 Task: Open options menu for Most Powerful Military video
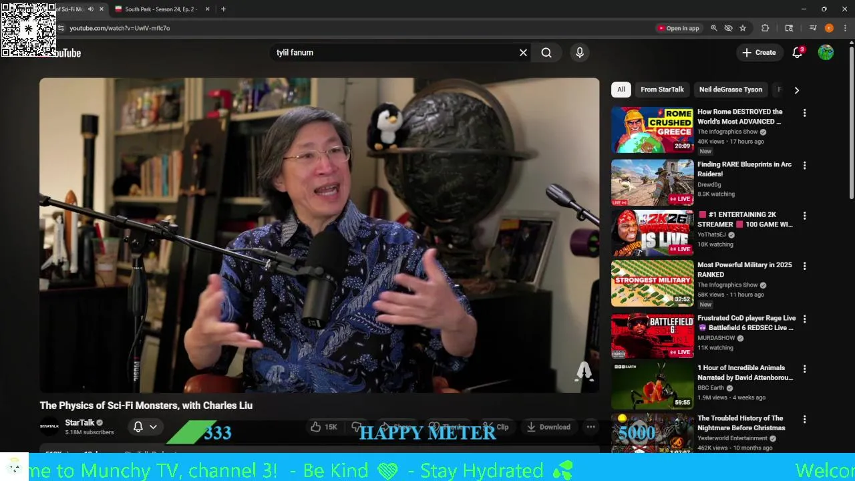tap(804, 266)
